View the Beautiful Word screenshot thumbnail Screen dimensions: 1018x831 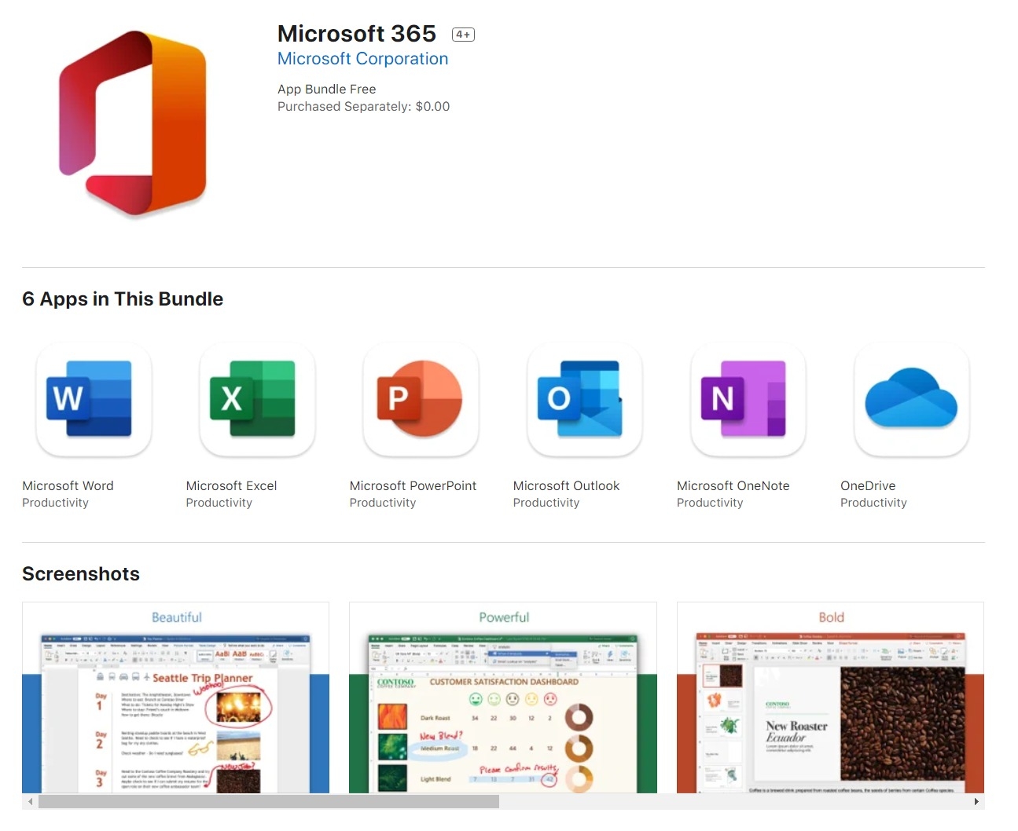175,697
